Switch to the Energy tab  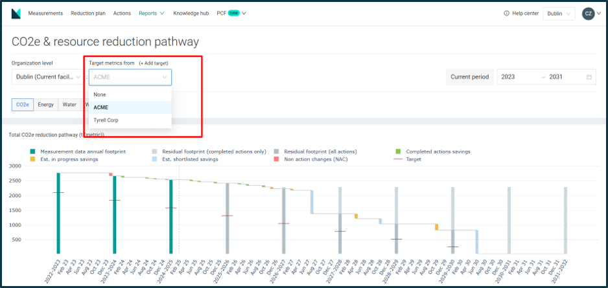point(46,104)
